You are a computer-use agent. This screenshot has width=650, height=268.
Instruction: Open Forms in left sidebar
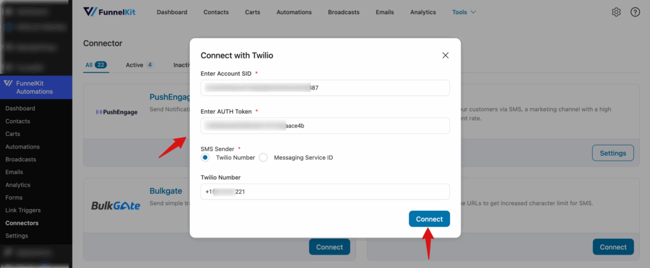pyautogui.click(x=14, y=198)
